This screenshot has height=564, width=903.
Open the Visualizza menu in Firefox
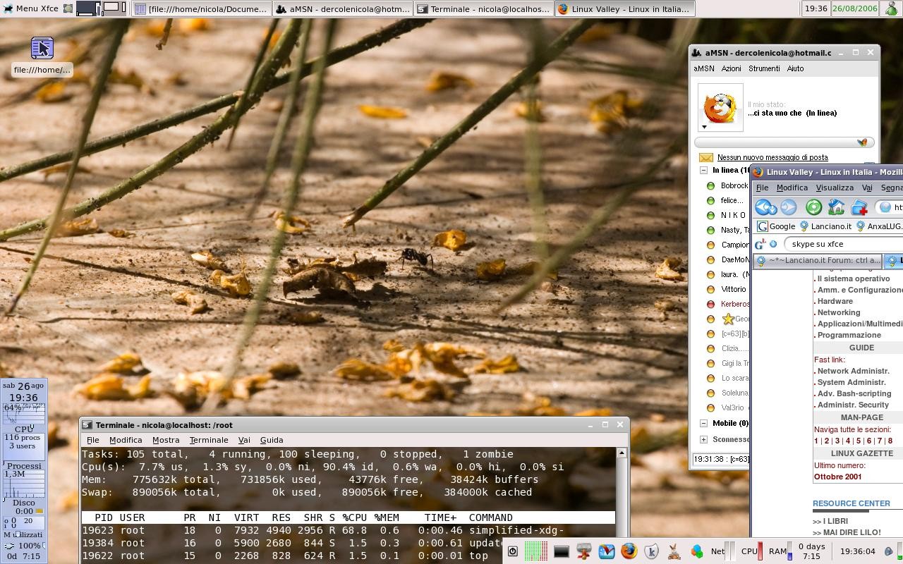[x=835, y=188]
